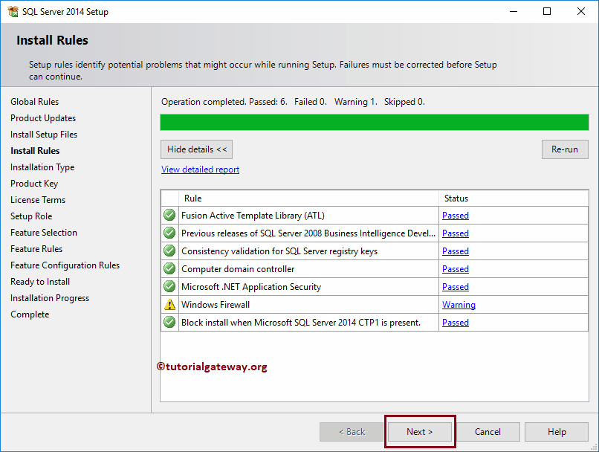
Task: Select Global Rules in the sidebar
Action: [x=35, y=102]
